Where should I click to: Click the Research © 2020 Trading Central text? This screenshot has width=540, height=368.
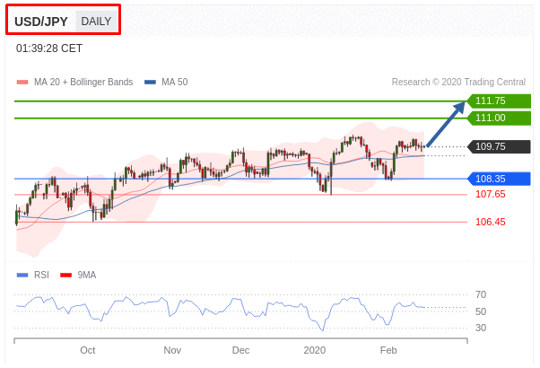pos(458,82)
